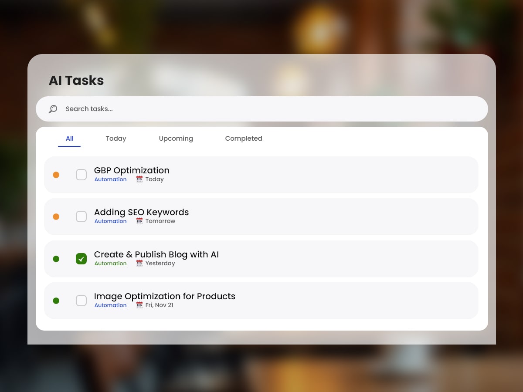This screenshot has height=392, width=523.
Task: Click green status dot for Create & Publish Blog
Action: [x=56, y=259]
